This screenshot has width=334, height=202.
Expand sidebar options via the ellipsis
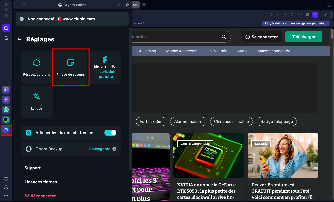coord(6,195)
